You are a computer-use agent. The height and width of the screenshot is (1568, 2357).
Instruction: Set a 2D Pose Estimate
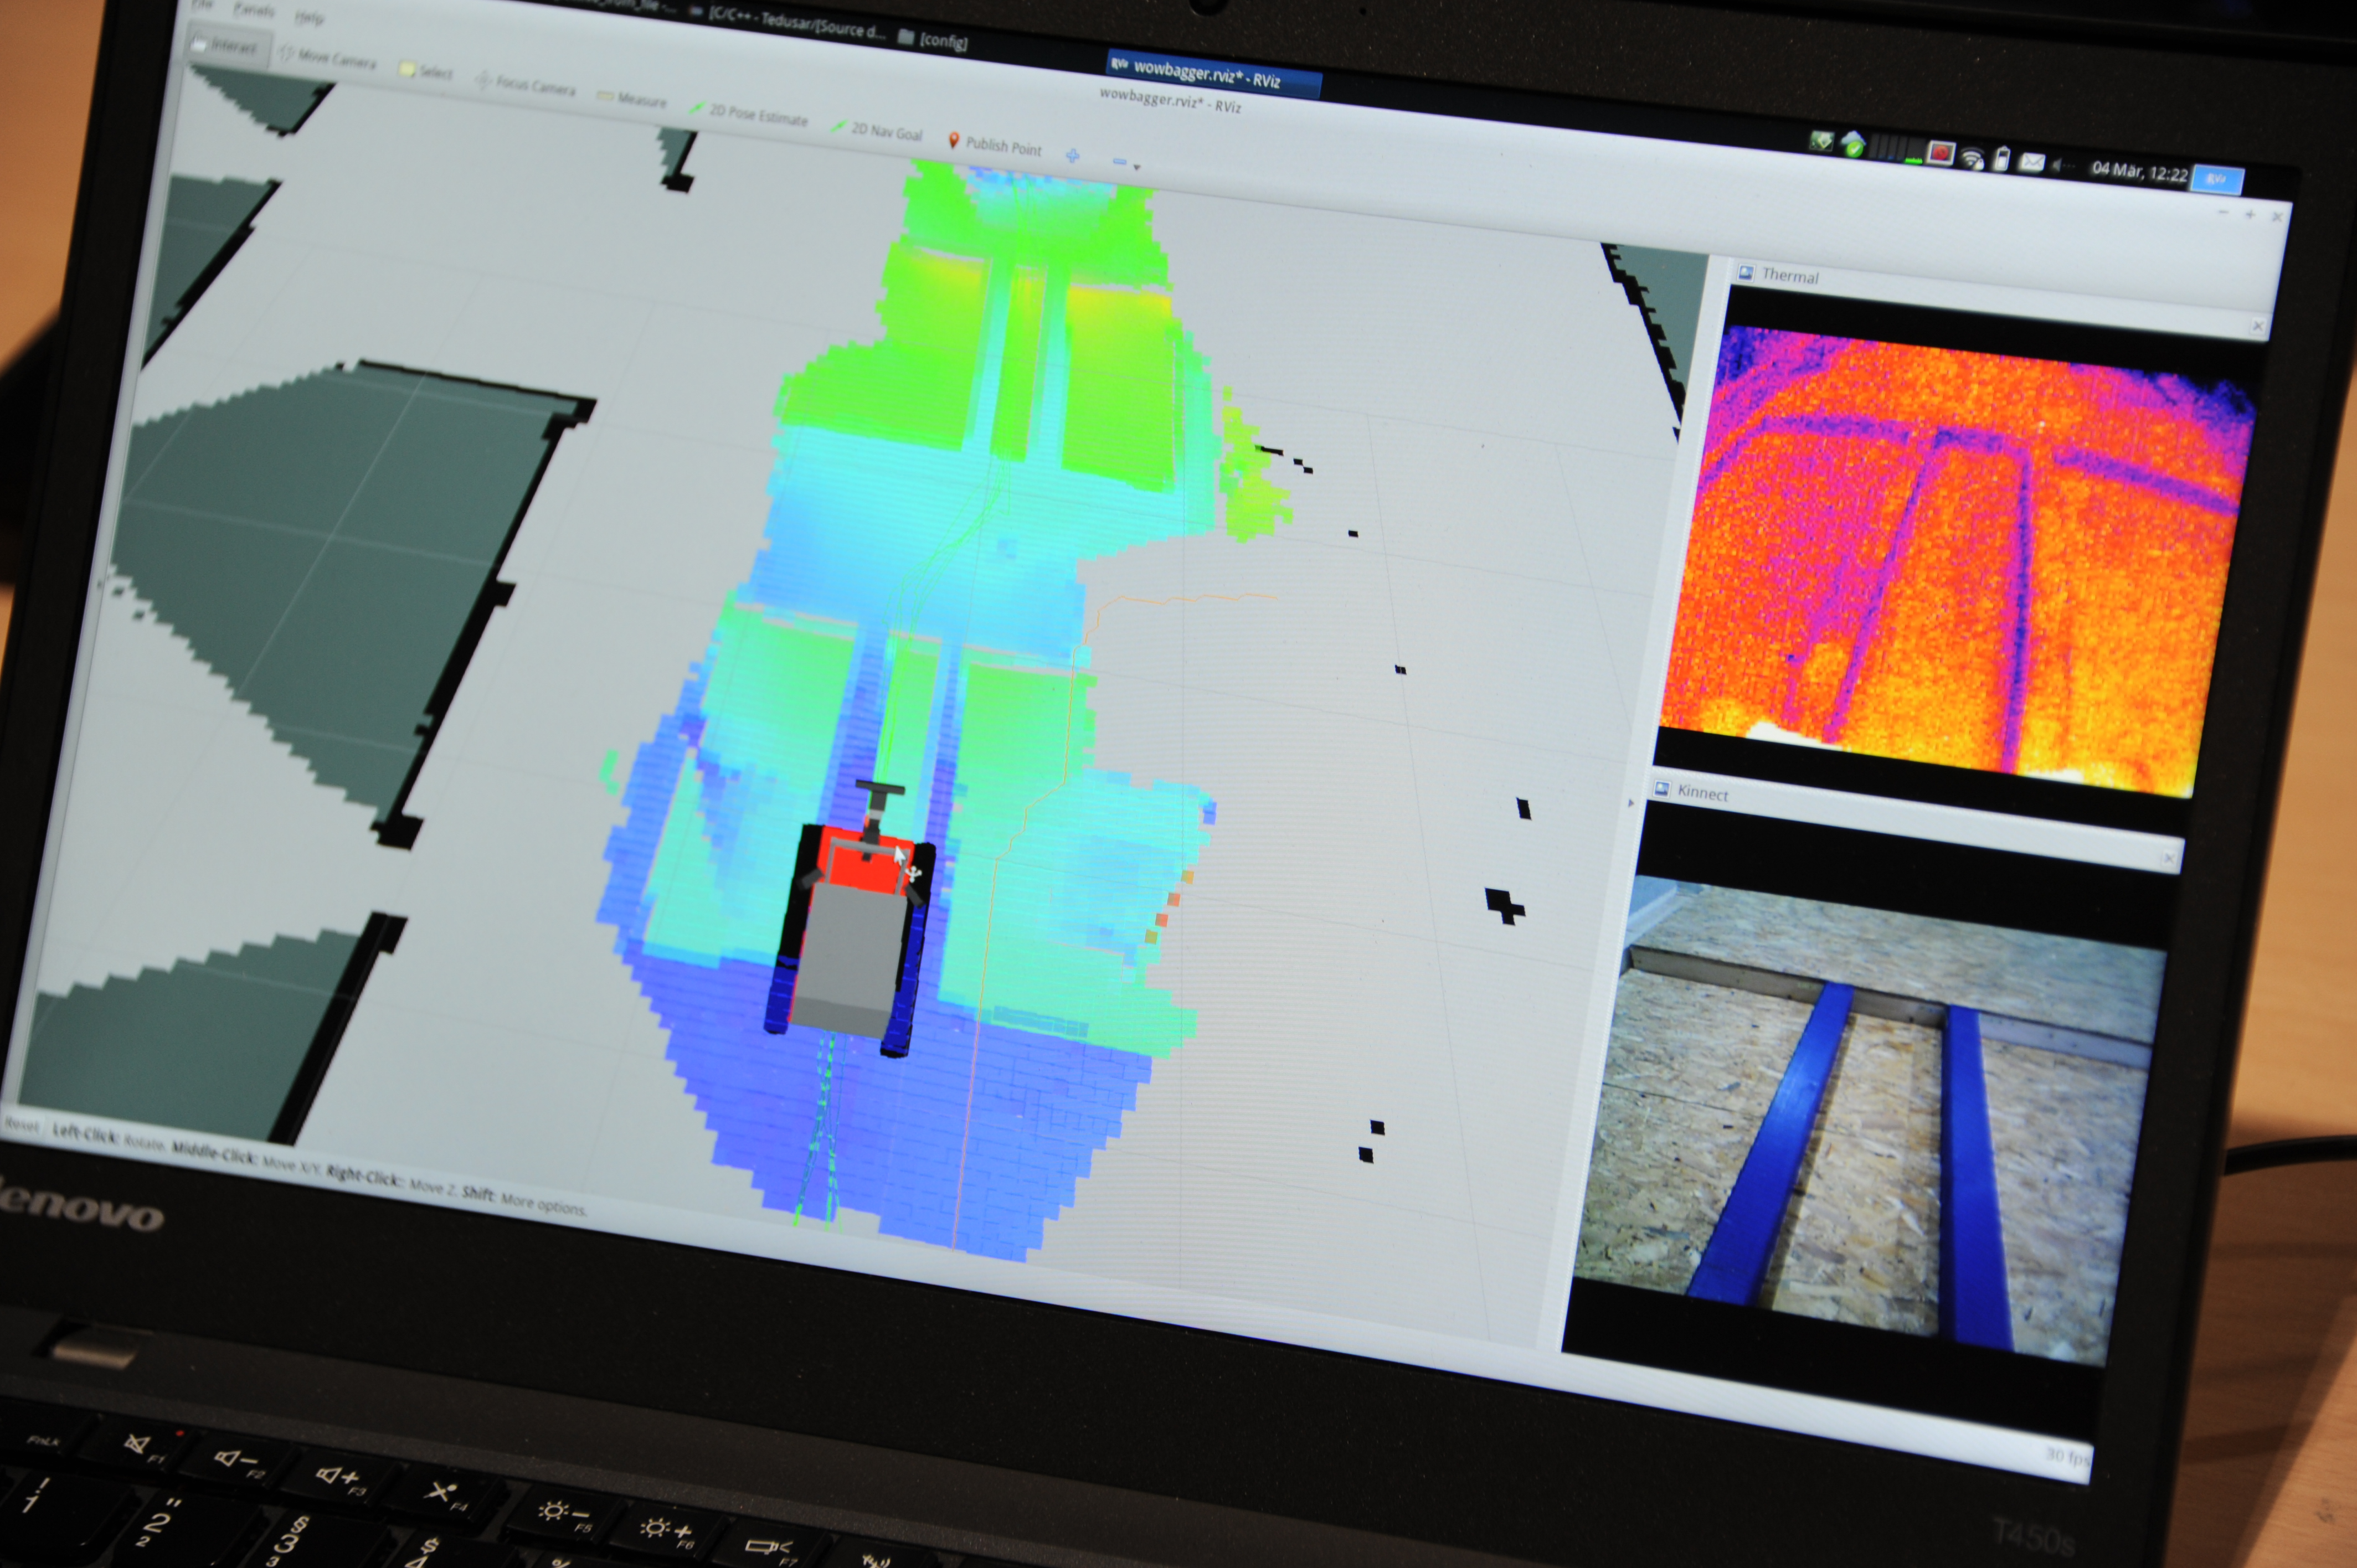(749, 113)
